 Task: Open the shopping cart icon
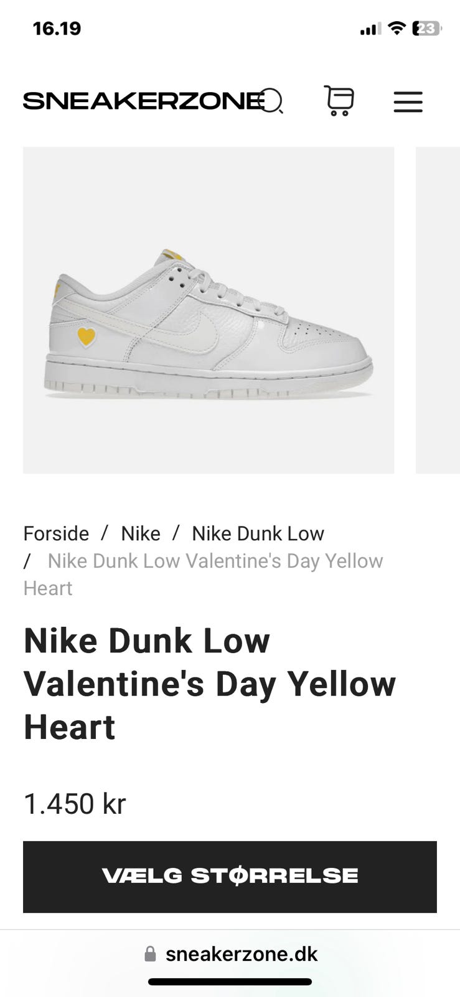click(339, 100)
